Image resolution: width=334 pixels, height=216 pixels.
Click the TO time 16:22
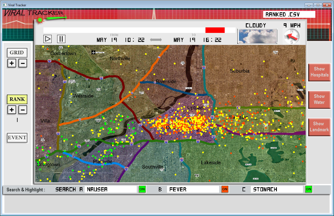pyautogui.click(x=212, y=40)
